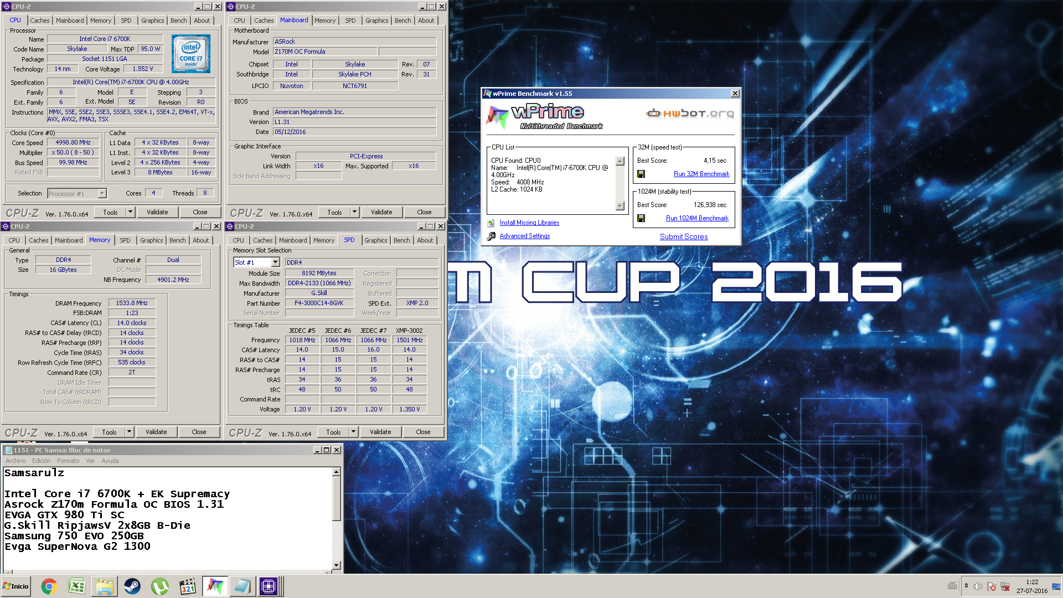The image size is (1063, 598).
Task: Open Tools dropdown arrow in CPU-tab CPU-Z window
Action: point(130,212)
